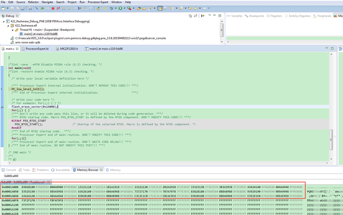Open the Refactor menu
This screenshot has height=215, width=343.
pyautogui.click(x=33, y=2)
